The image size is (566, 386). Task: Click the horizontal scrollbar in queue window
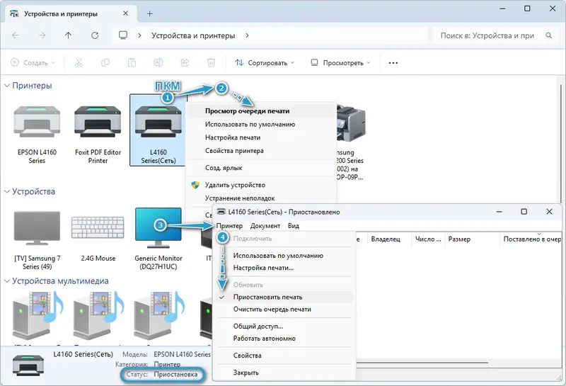pyautogui.click(x=422, y=363)
